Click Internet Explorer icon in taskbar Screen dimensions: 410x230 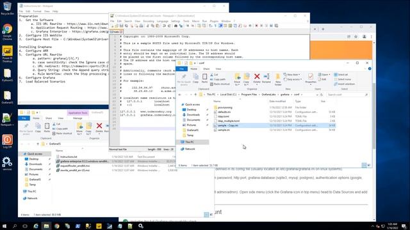[36, 226]
